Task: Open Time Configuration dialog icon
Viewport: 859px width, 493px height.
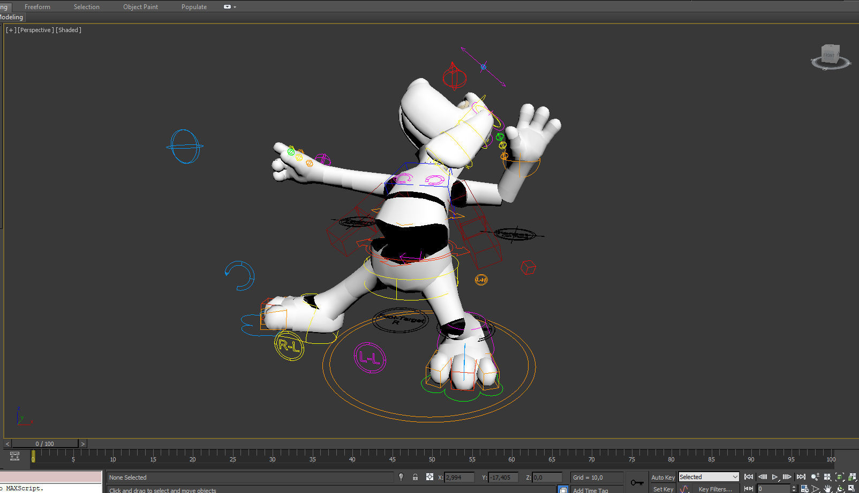Action: 804,489
